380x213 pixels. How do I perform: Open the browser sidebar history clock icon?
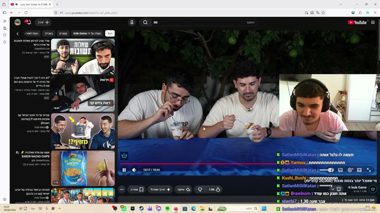pos(4,35)
